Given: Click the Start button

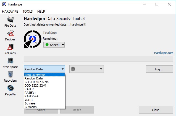Looking at the screenshot, I should [x=41, y=111].
